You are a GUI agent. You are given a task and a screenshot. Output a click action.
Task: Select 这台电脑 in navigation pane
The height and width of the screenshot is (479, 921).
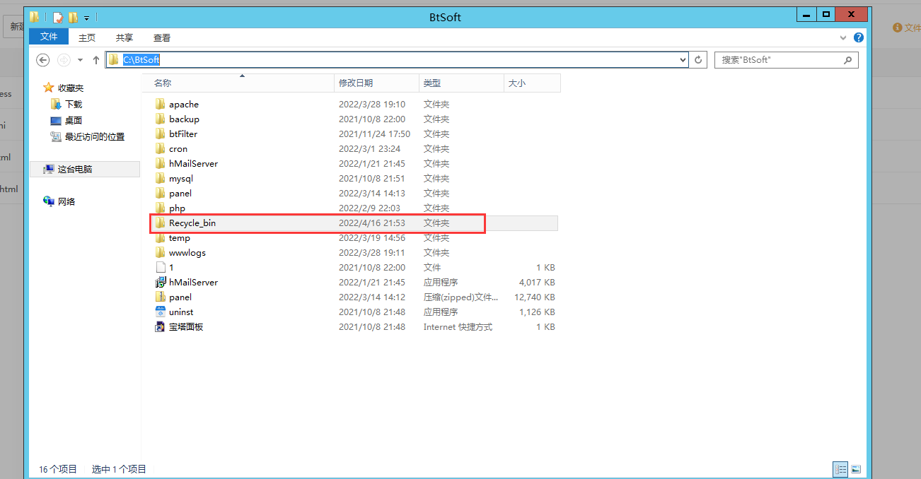point(85,169)
